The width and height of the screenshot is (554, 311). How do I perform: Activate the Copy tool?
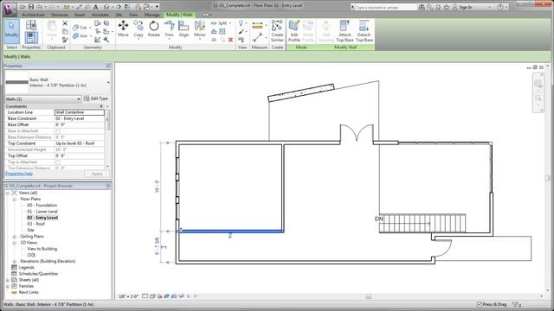(138, 29)
